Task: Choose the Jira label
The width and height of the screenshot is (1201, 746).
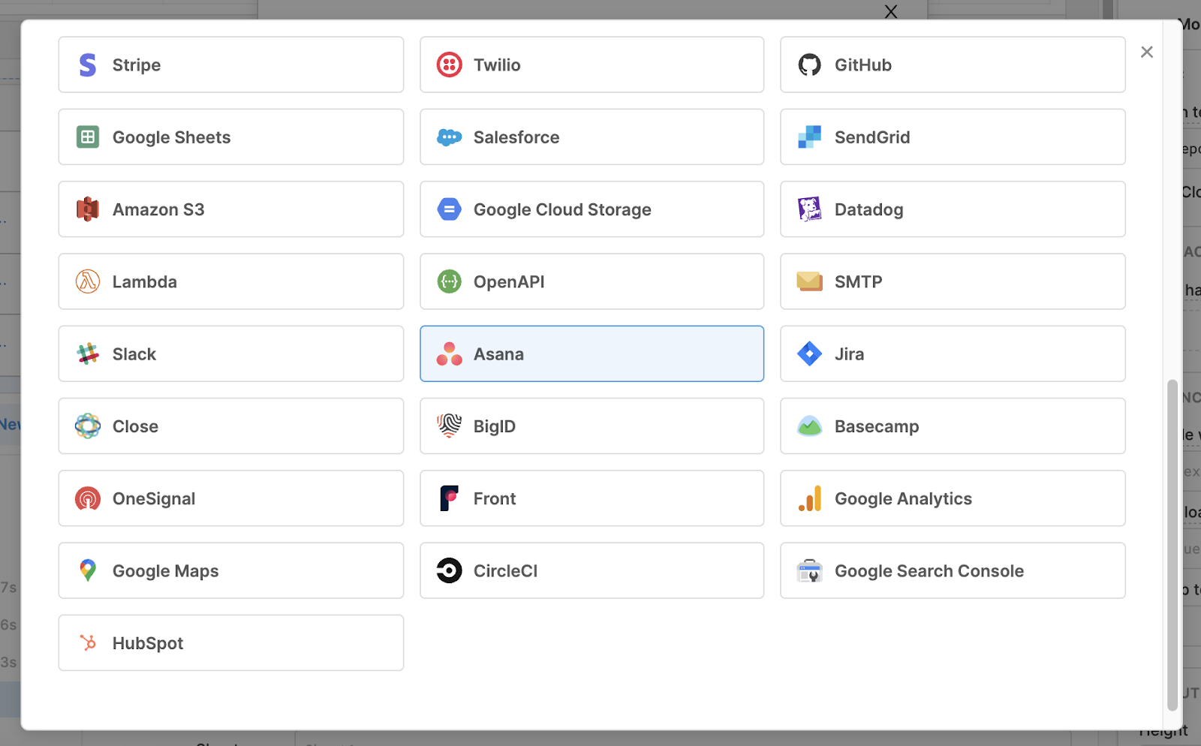Action: pyautogui.click(x=850, y=353)
